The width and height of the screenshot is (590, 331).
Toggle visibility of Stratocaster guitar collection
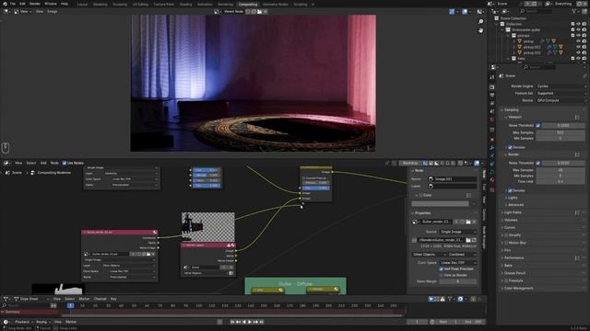pos(578,29)
